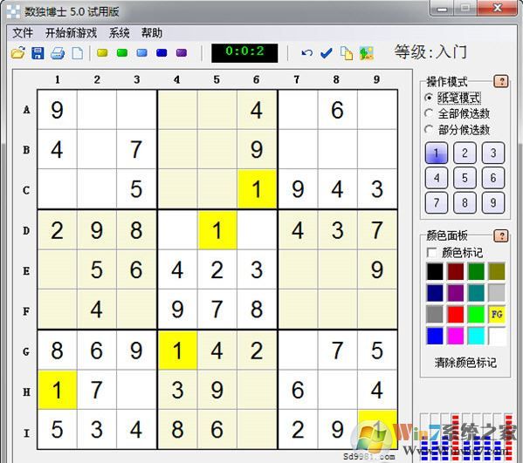
Task: Open the 开始新游戏 menu
Action: (x=71, y=32)
